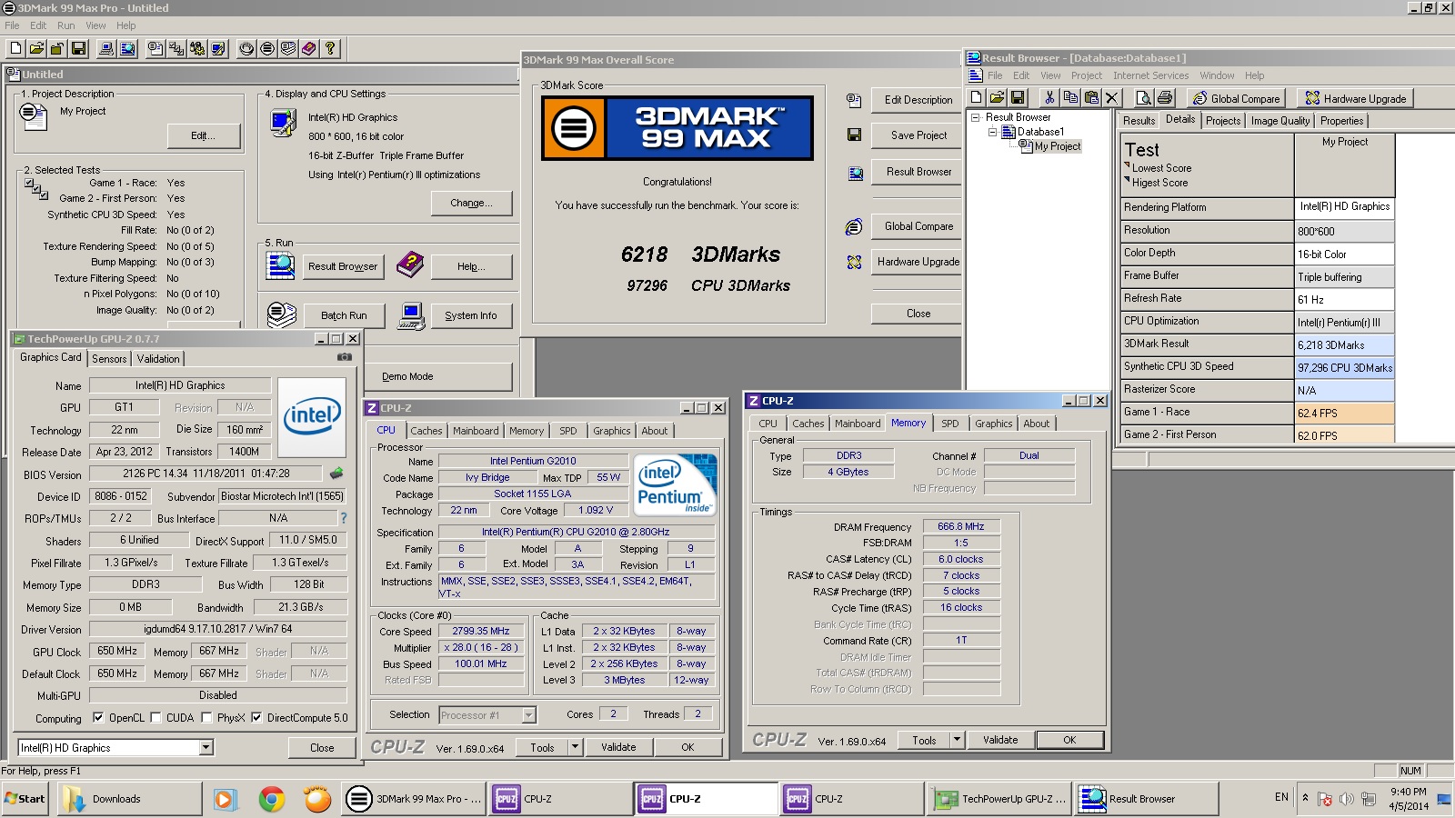The image size is (1455, 818).
Task: Switch to Image Quality tab in Result Browser
Action: pos(1280,120)
